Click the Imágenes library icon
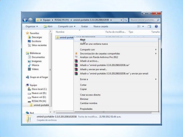This screenshot has width=183, height=137. point(29,61)
